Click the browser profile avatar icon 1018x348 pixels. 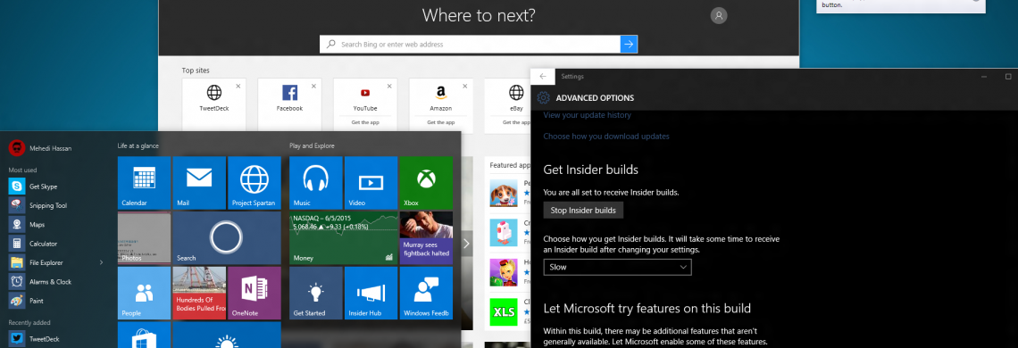719,16
